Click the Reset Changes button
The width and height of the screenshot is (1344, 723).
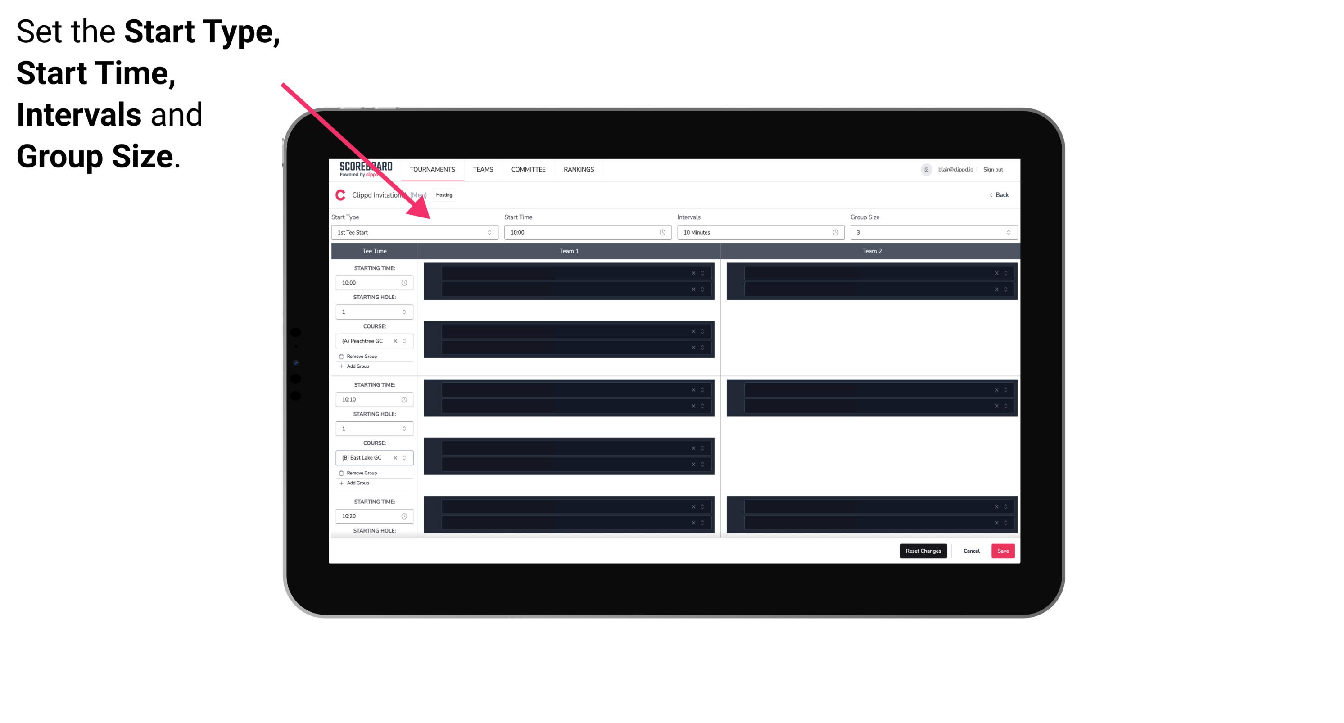point(924,551)
